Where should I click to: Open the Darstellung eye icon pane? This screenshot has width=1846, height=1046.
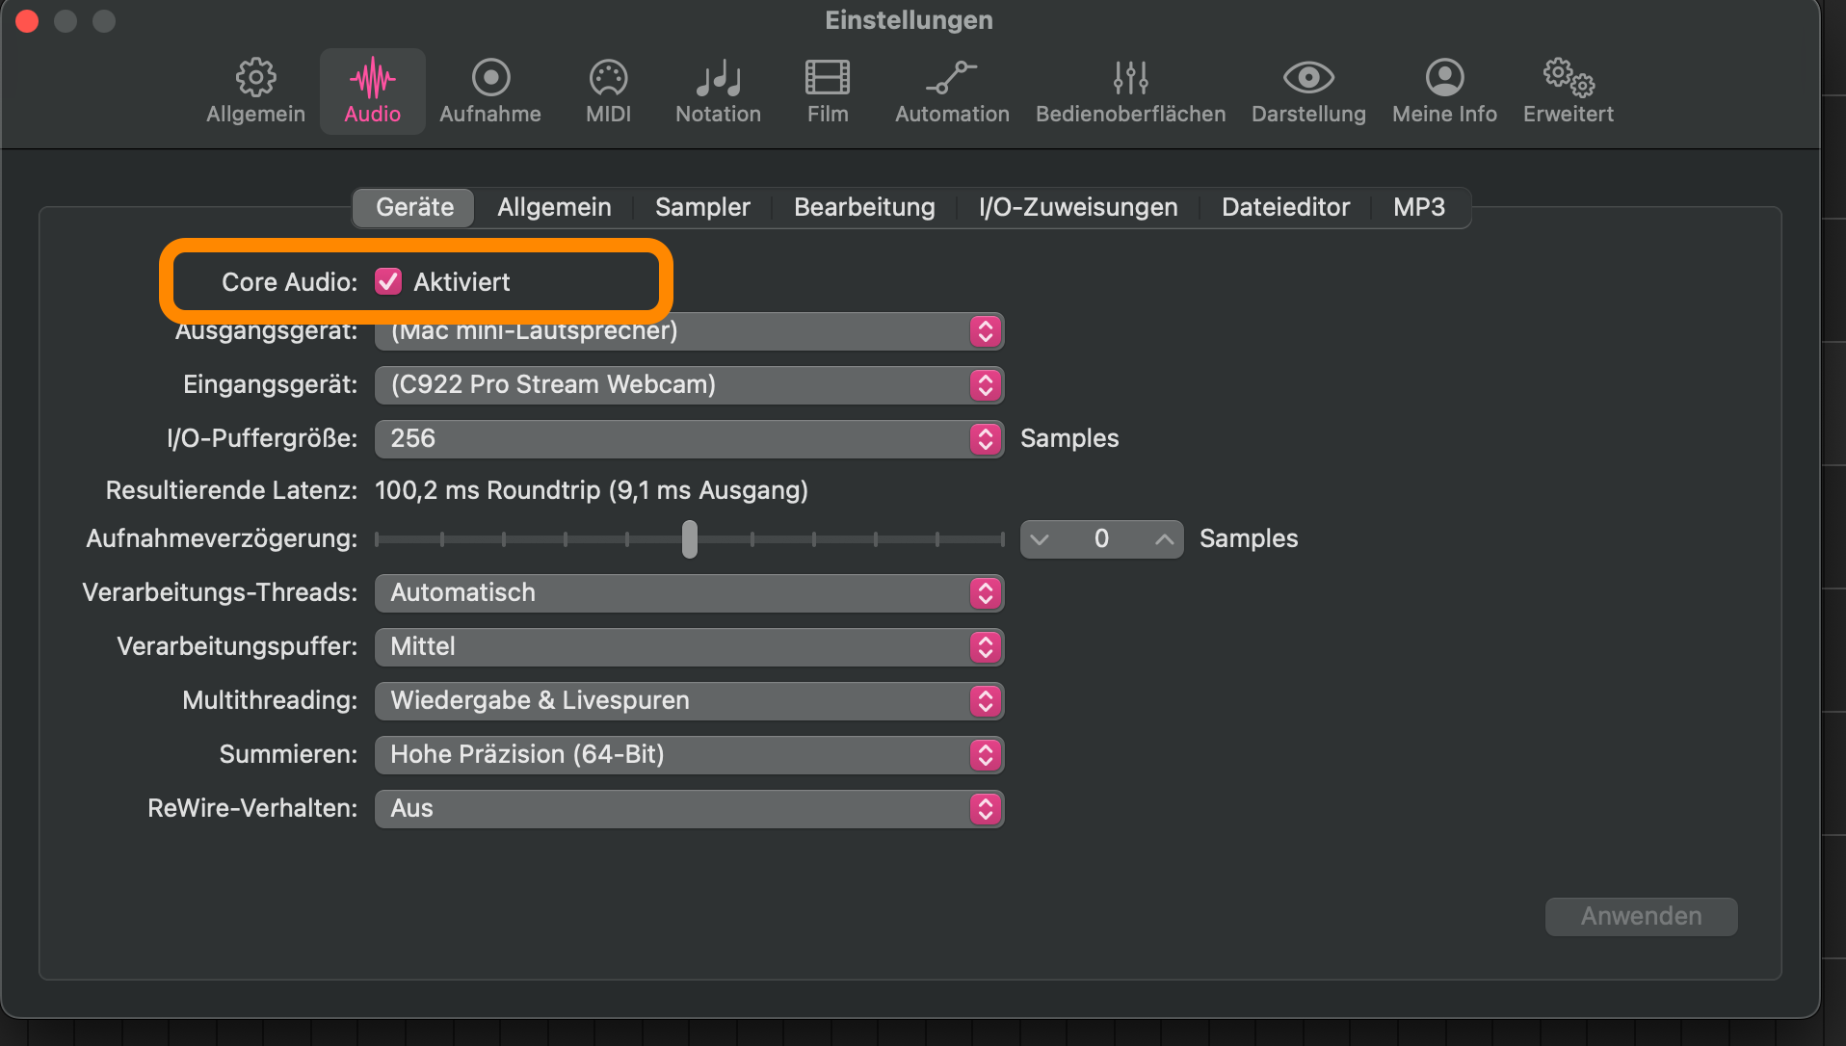(x=1308, y=92)
